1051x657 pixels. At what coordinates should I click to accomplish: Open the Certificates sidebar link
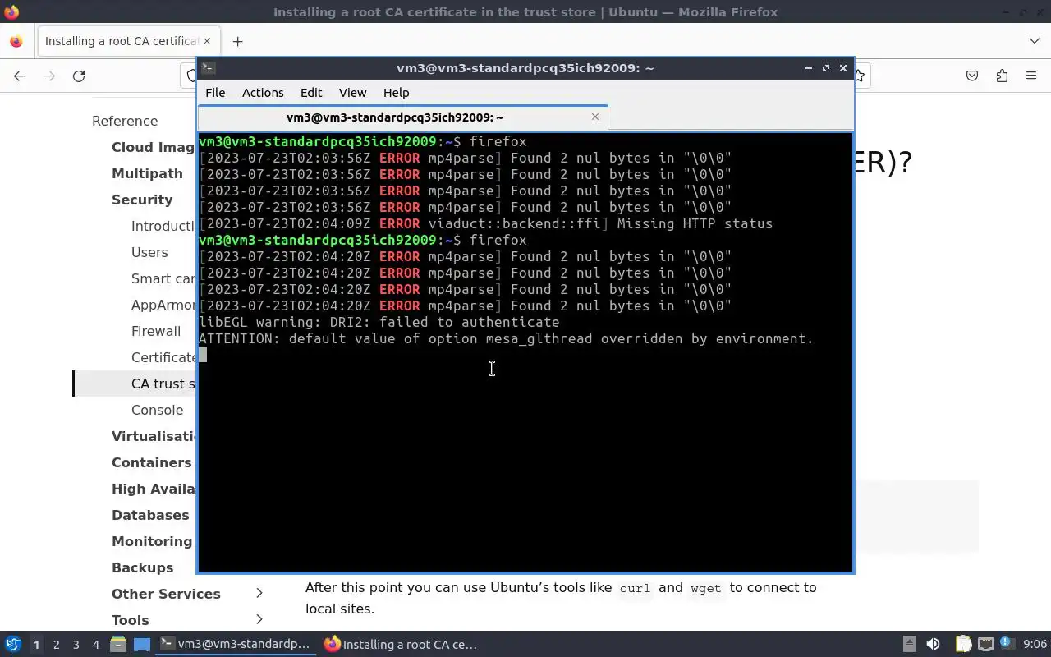pyautogui.click(x=163, y=357)
